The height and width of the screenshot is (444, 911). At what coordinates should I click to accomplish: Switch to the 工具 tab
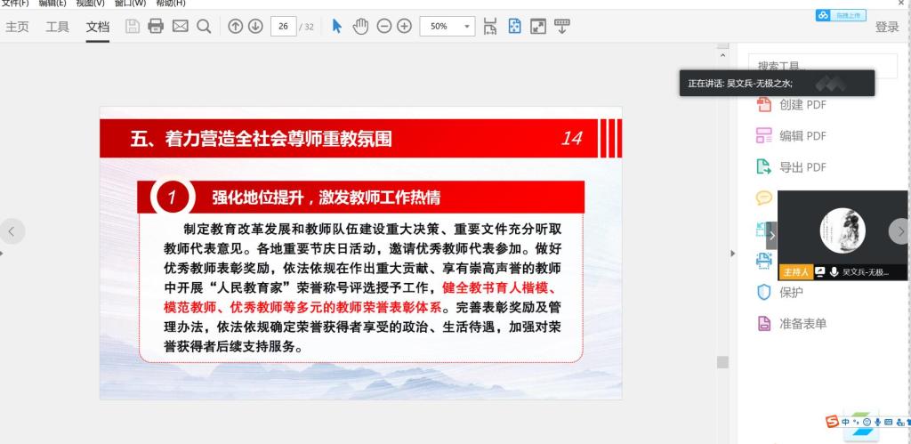coord(57,27)
